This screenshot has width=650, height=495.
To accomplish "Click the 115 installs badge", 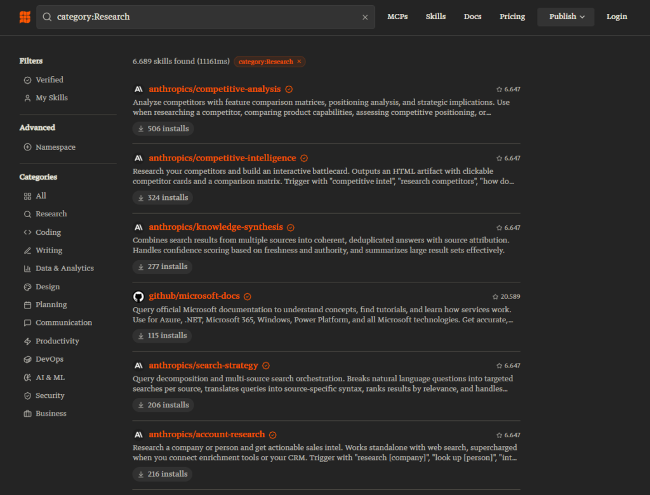I will [162, 335].
